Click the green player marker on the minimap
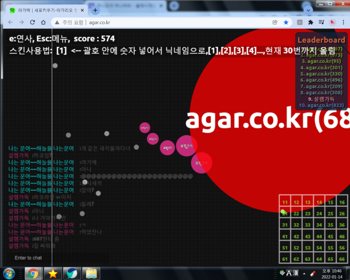This screenshot has width=350, height=280. point(283,211)
